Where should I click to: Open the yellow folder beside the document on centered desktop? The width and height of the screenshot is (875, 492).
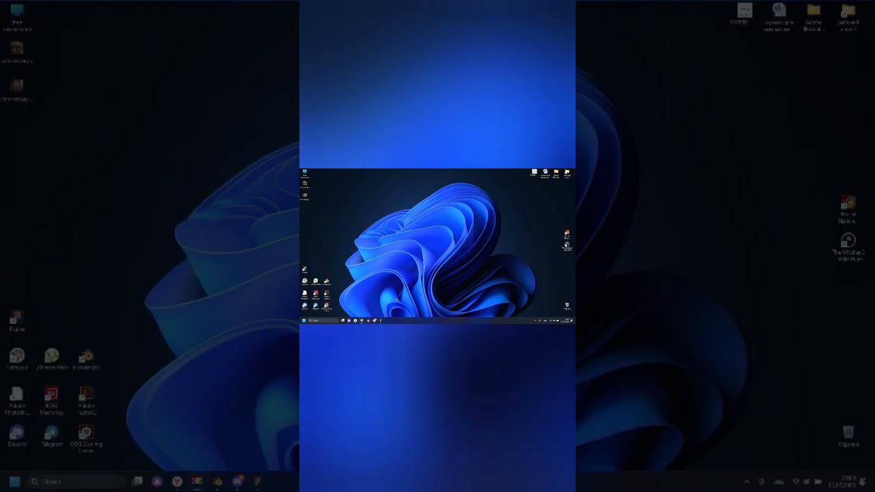pyautogui.click(x=556, y=172)
